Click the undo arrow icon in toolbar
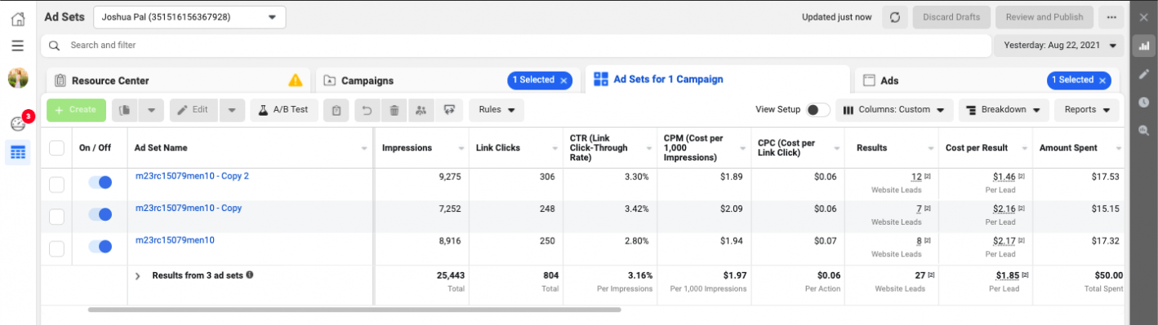The height and width of the screenshot is (325, 1158). tap(367, 110)
